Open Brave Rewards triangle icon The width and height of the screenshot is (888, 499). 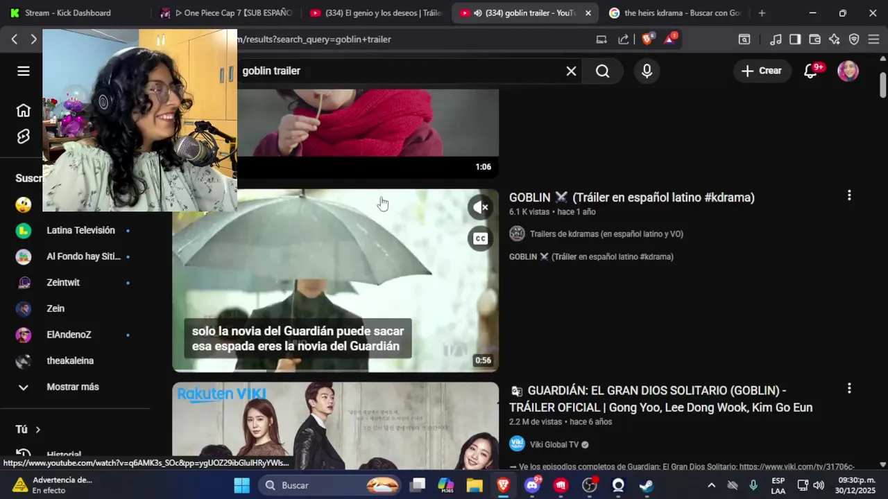[x=670, y=40]
